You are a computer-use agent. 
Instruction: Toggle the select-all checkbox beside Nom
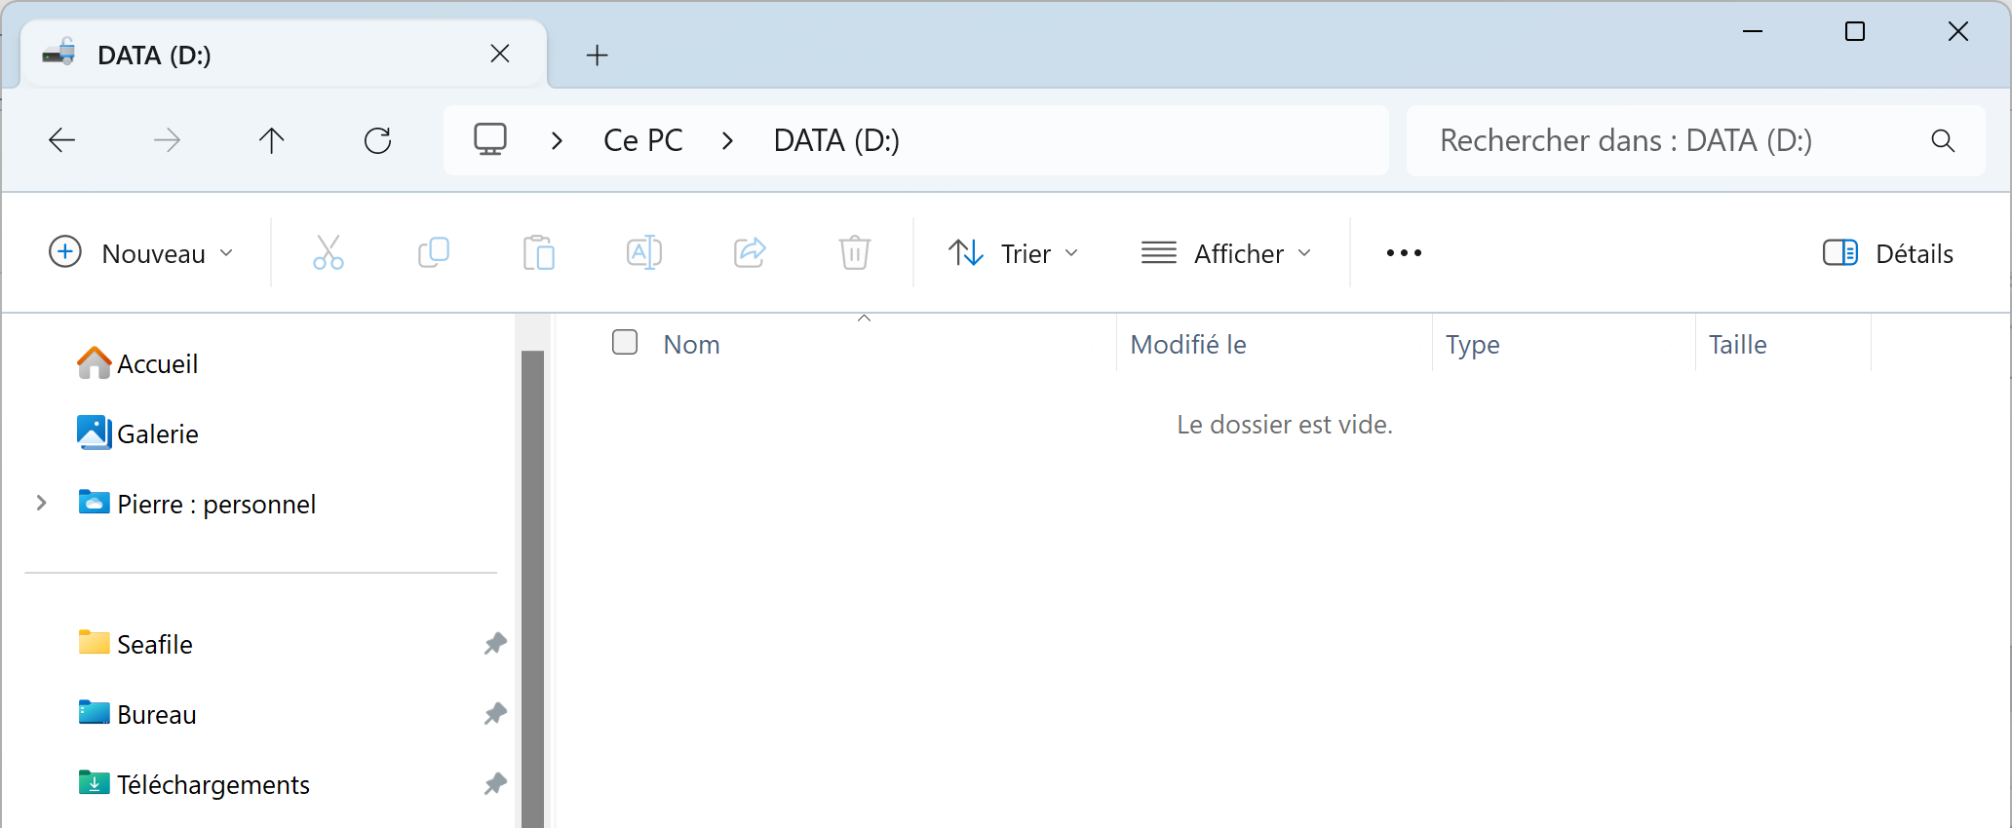625,342
